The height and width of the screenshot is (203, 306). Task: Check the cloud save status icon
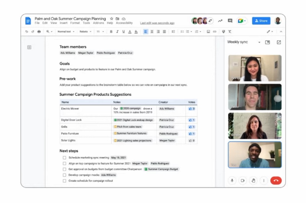point(124,19)
